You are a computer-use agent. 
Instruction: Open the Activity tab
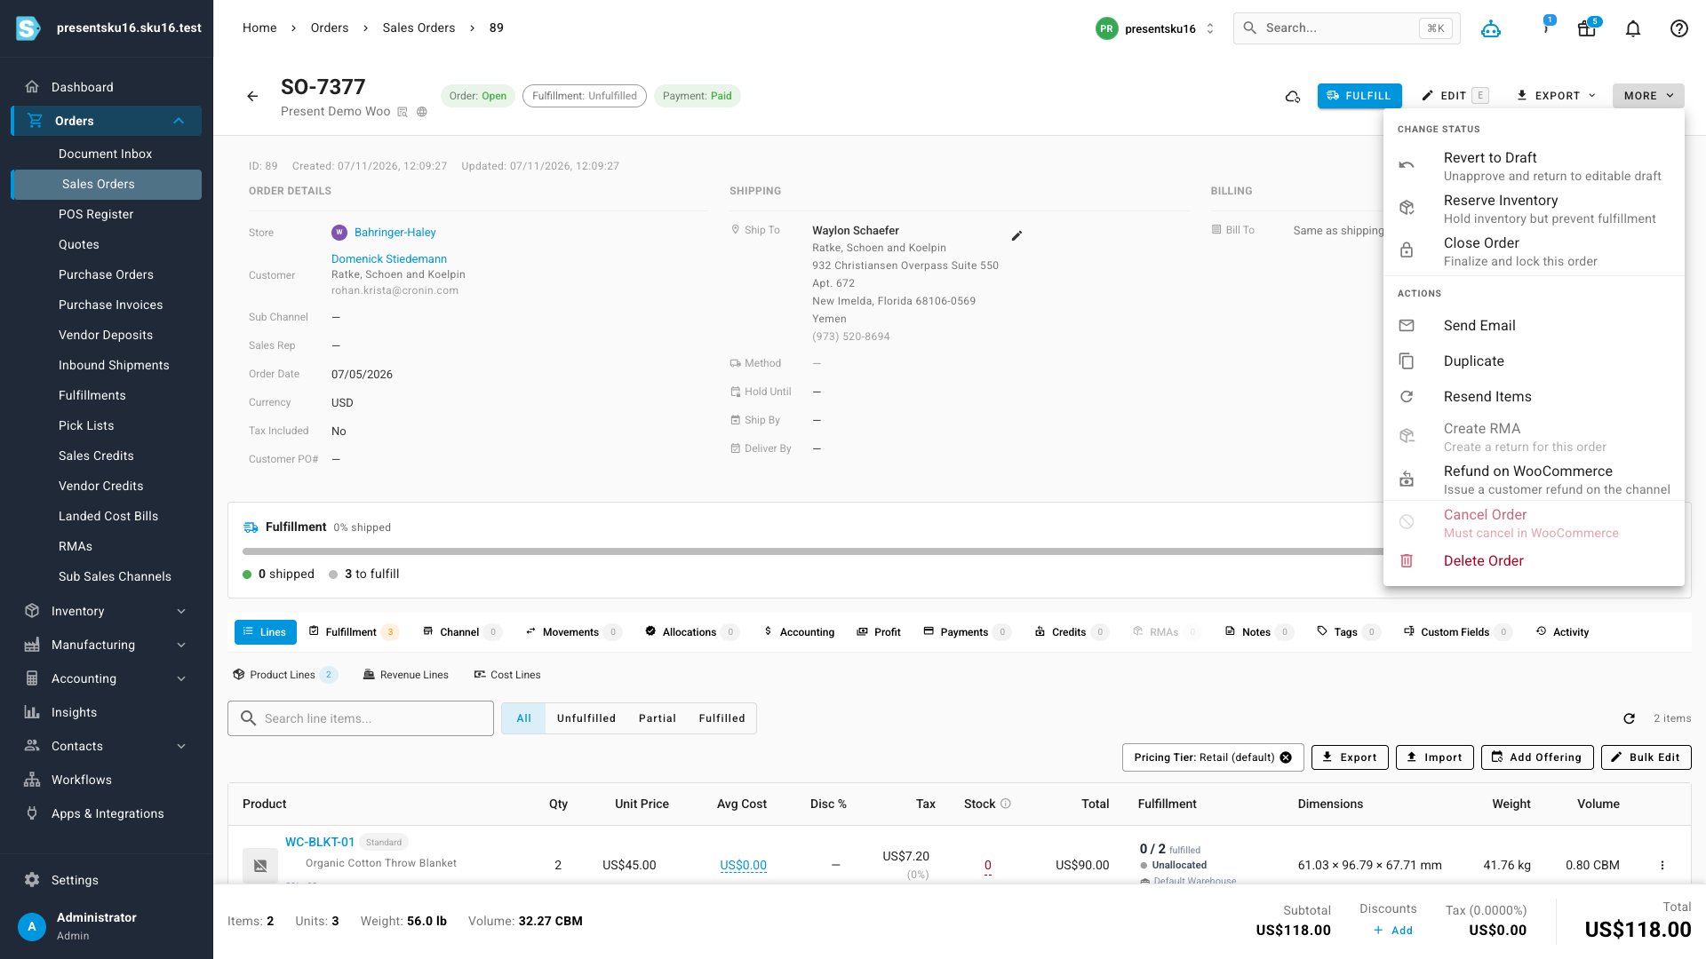pyautogui.click(x=1562, y=632)
